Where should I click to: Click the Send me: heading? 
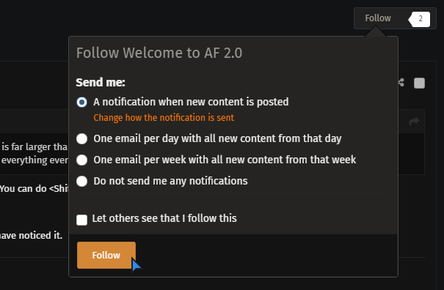(101, 83)
